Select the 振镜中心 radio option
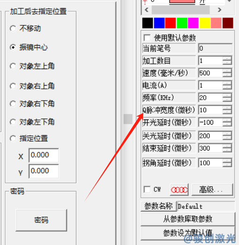Viewport: 239px width, 245px height. (13, 47)
